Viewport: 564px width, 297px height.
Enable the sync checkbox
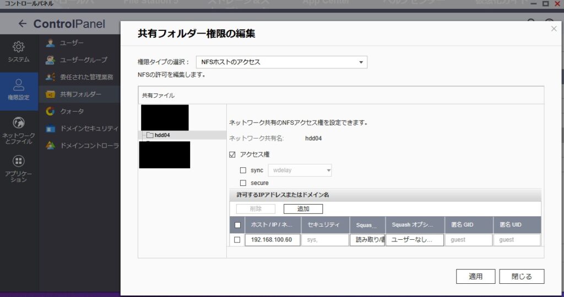243,170
